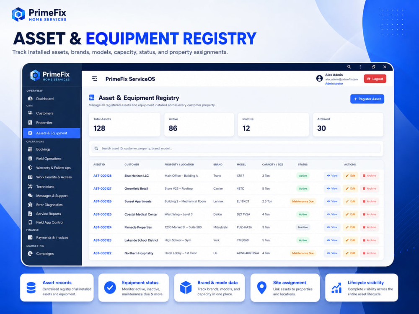Open asset link AST-000124

click(x=102, y=227)
